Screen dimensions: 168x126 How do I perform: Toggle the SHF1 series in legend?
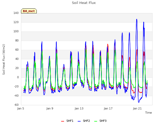pyautogui.click(x=67, y=121)
